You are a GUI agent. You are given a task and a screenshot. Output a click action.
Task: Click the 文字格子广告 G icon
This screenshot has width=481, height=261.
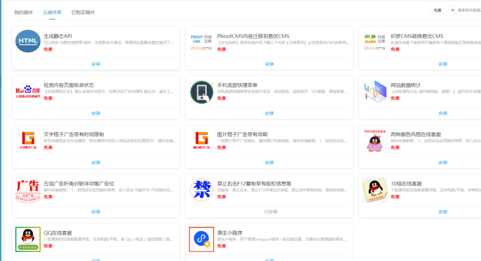28,140
